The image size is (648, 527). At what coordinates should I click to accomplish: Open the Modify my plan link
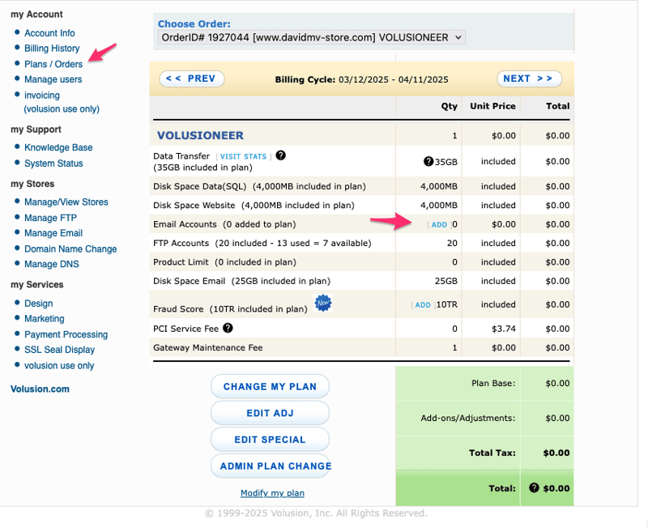pyautogui.click(x=272, y=493)
